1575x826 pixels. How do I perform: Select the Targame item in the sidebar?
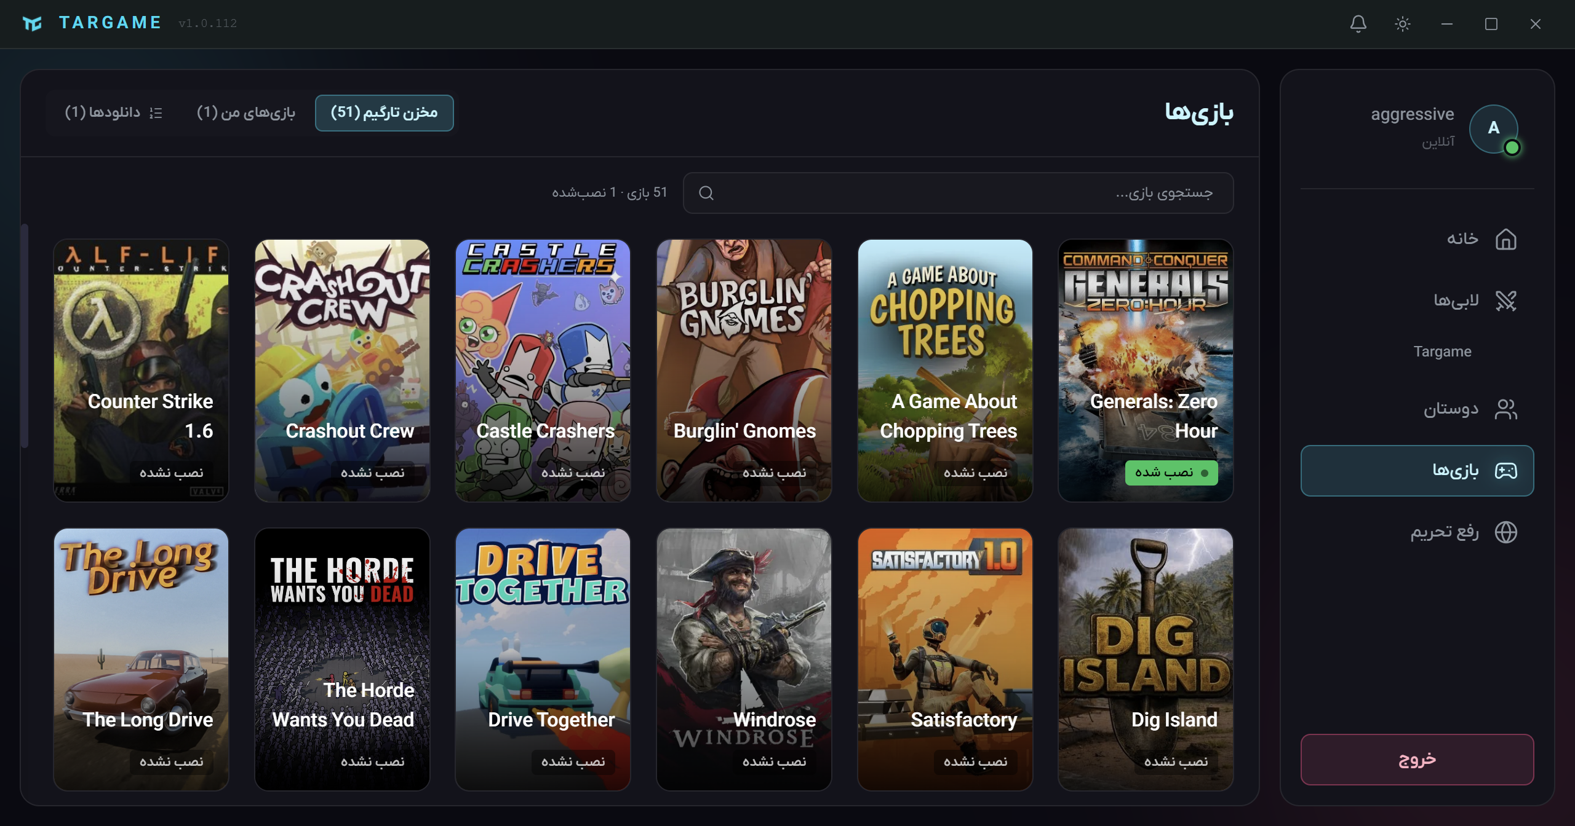pos(1442,352)
